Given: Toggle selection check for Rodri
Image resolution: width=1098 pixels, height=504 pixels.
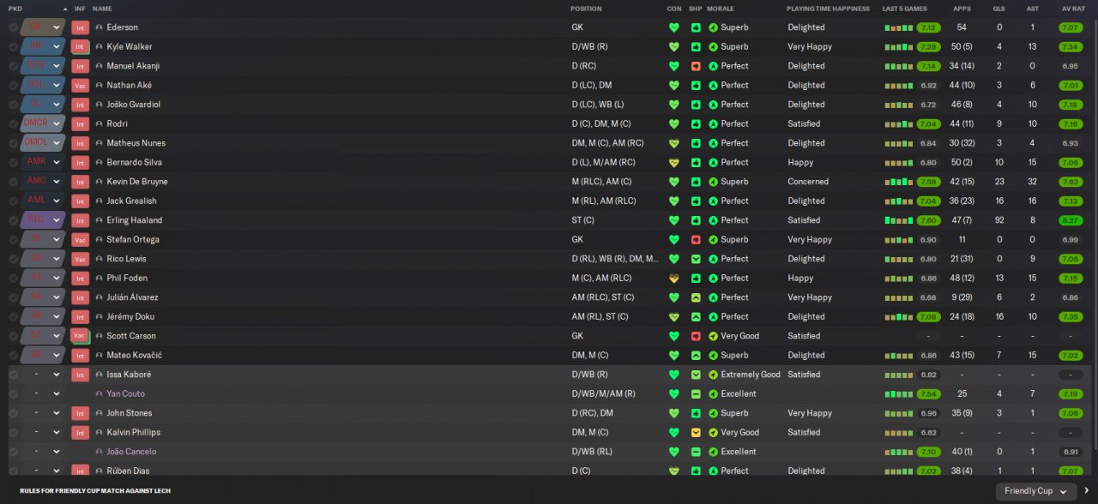Looking at the screenshot, I should pyautogui.click(x=13, y=124).
